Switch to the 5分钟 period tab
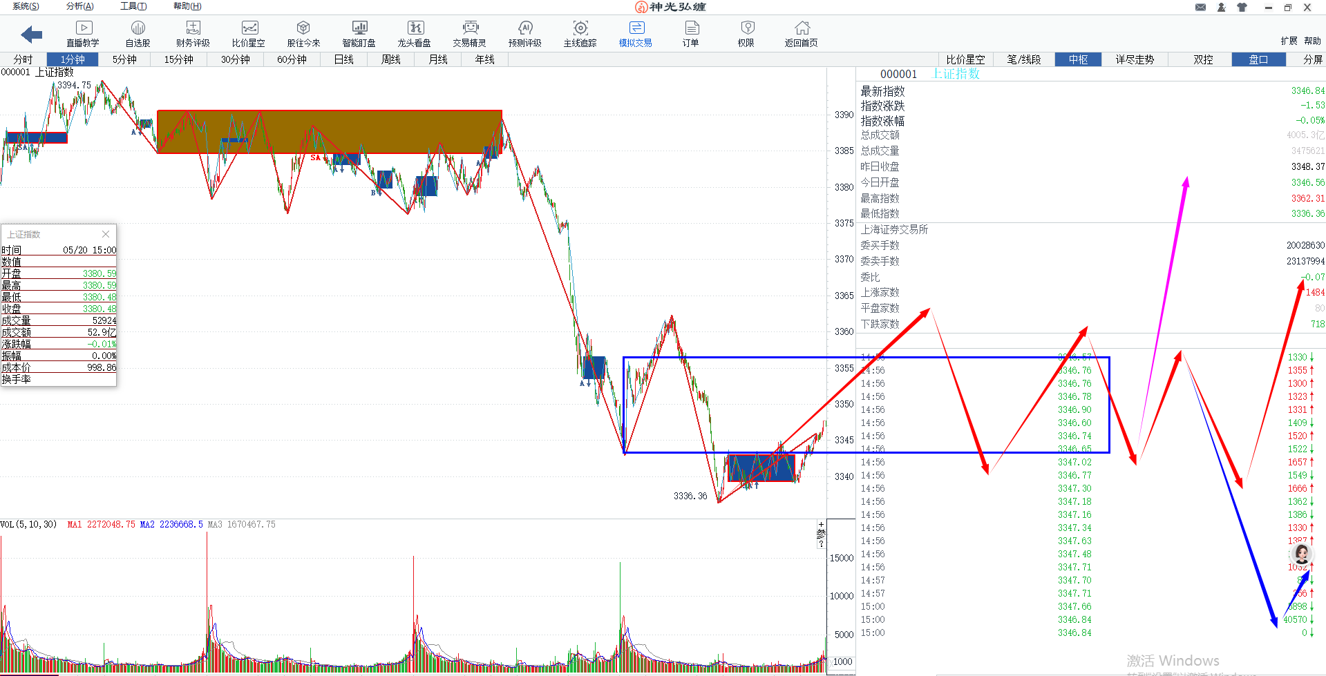 [x=124, y=59]
